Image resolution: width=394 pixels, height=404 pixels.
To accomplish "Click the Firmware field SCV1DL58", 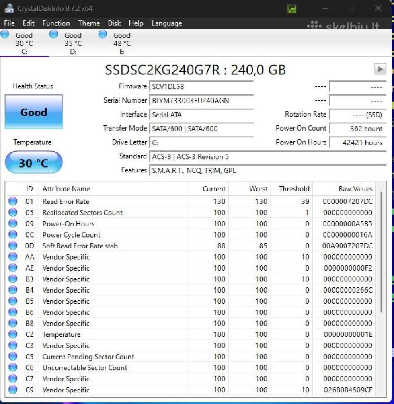I will 201,87.
